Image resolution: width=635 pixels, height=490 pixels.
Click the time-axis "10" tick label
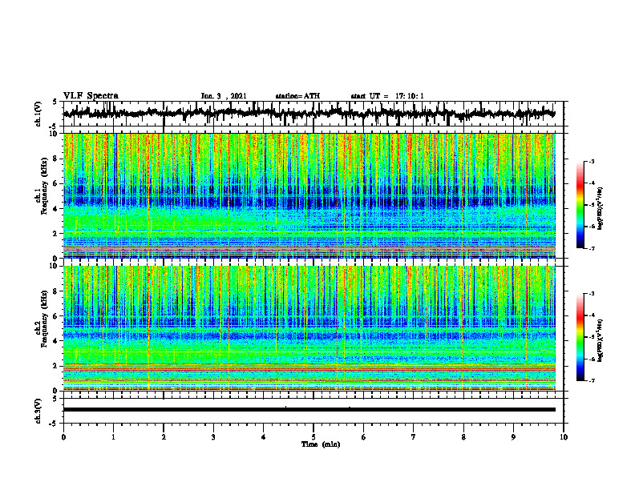(564, 437)
